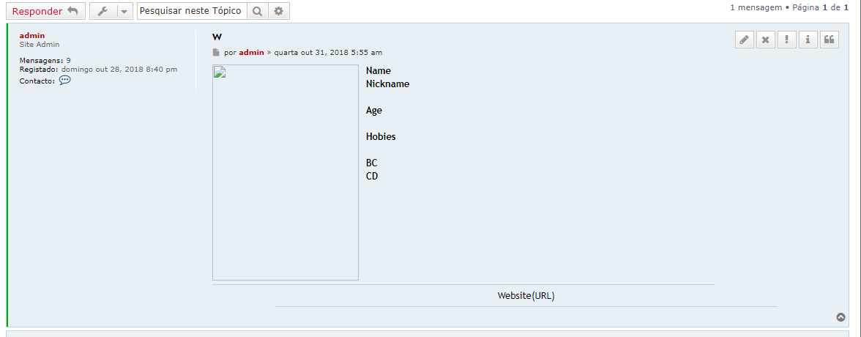Viewport: 861px width, 337px height.
Task: Open the admin profile link in sidebar
Action: click(x=31, y=35)
